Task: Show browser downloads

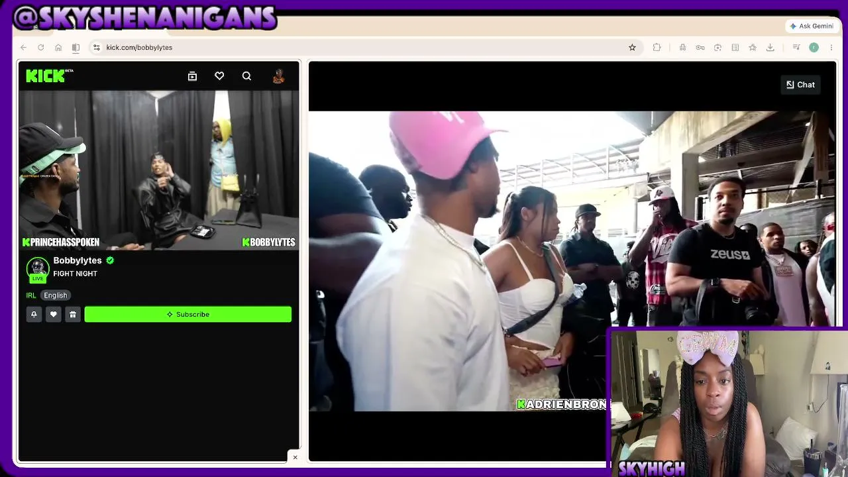Action: coord(770,48)
